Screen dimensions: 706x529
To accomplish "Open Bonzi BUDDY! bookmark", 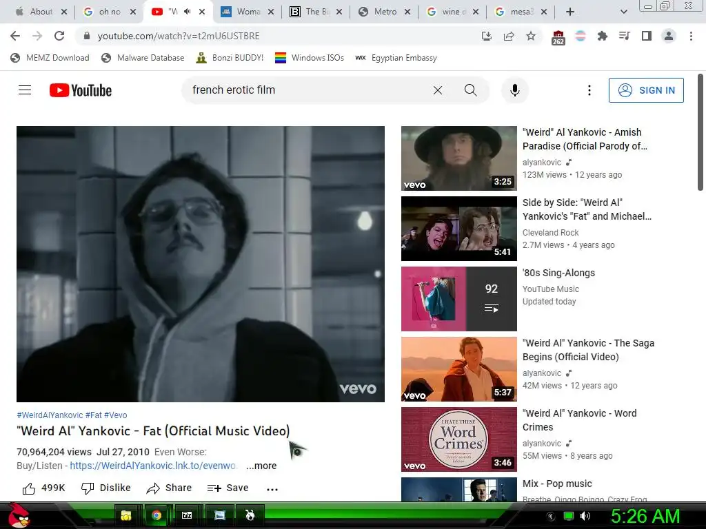I will tap(230, 58).
